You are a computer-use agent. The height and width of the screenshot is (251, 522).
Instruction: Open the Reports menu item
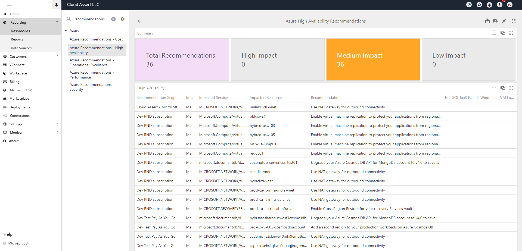pos(17,39)
